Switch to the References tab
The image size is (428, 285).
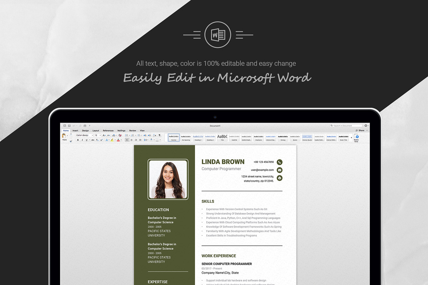(108, 131)
